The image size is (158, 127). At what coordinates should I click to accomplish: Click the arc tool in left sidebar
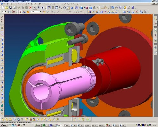(2, 20)
